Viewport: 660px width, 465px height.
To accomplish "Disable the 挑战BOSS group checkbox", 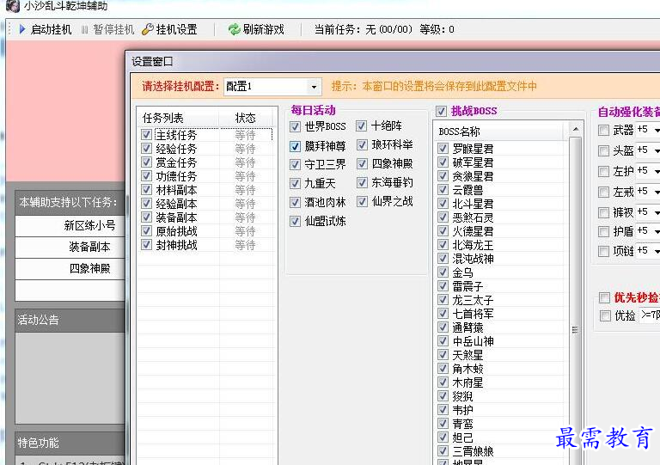I will click(x=441, y=111).
